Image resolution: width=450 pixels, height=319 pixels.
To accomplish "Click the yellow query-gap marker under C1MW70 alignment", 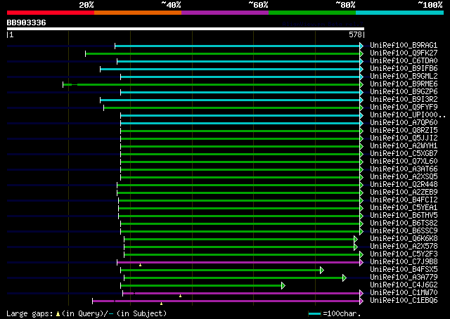I will [x=180, y=296].
